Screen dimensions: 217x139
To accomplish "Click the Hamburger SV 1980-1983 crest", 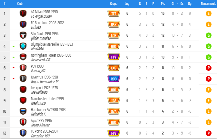I will (23, 111).
